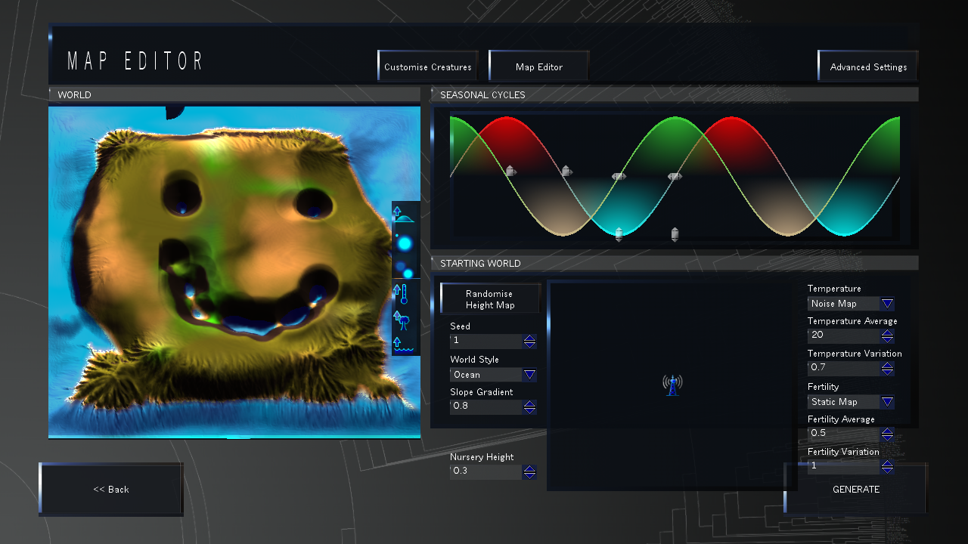Viewport: 968px width, 544px height.
Task: Select the raise terrain height tool
Action: 405,214
